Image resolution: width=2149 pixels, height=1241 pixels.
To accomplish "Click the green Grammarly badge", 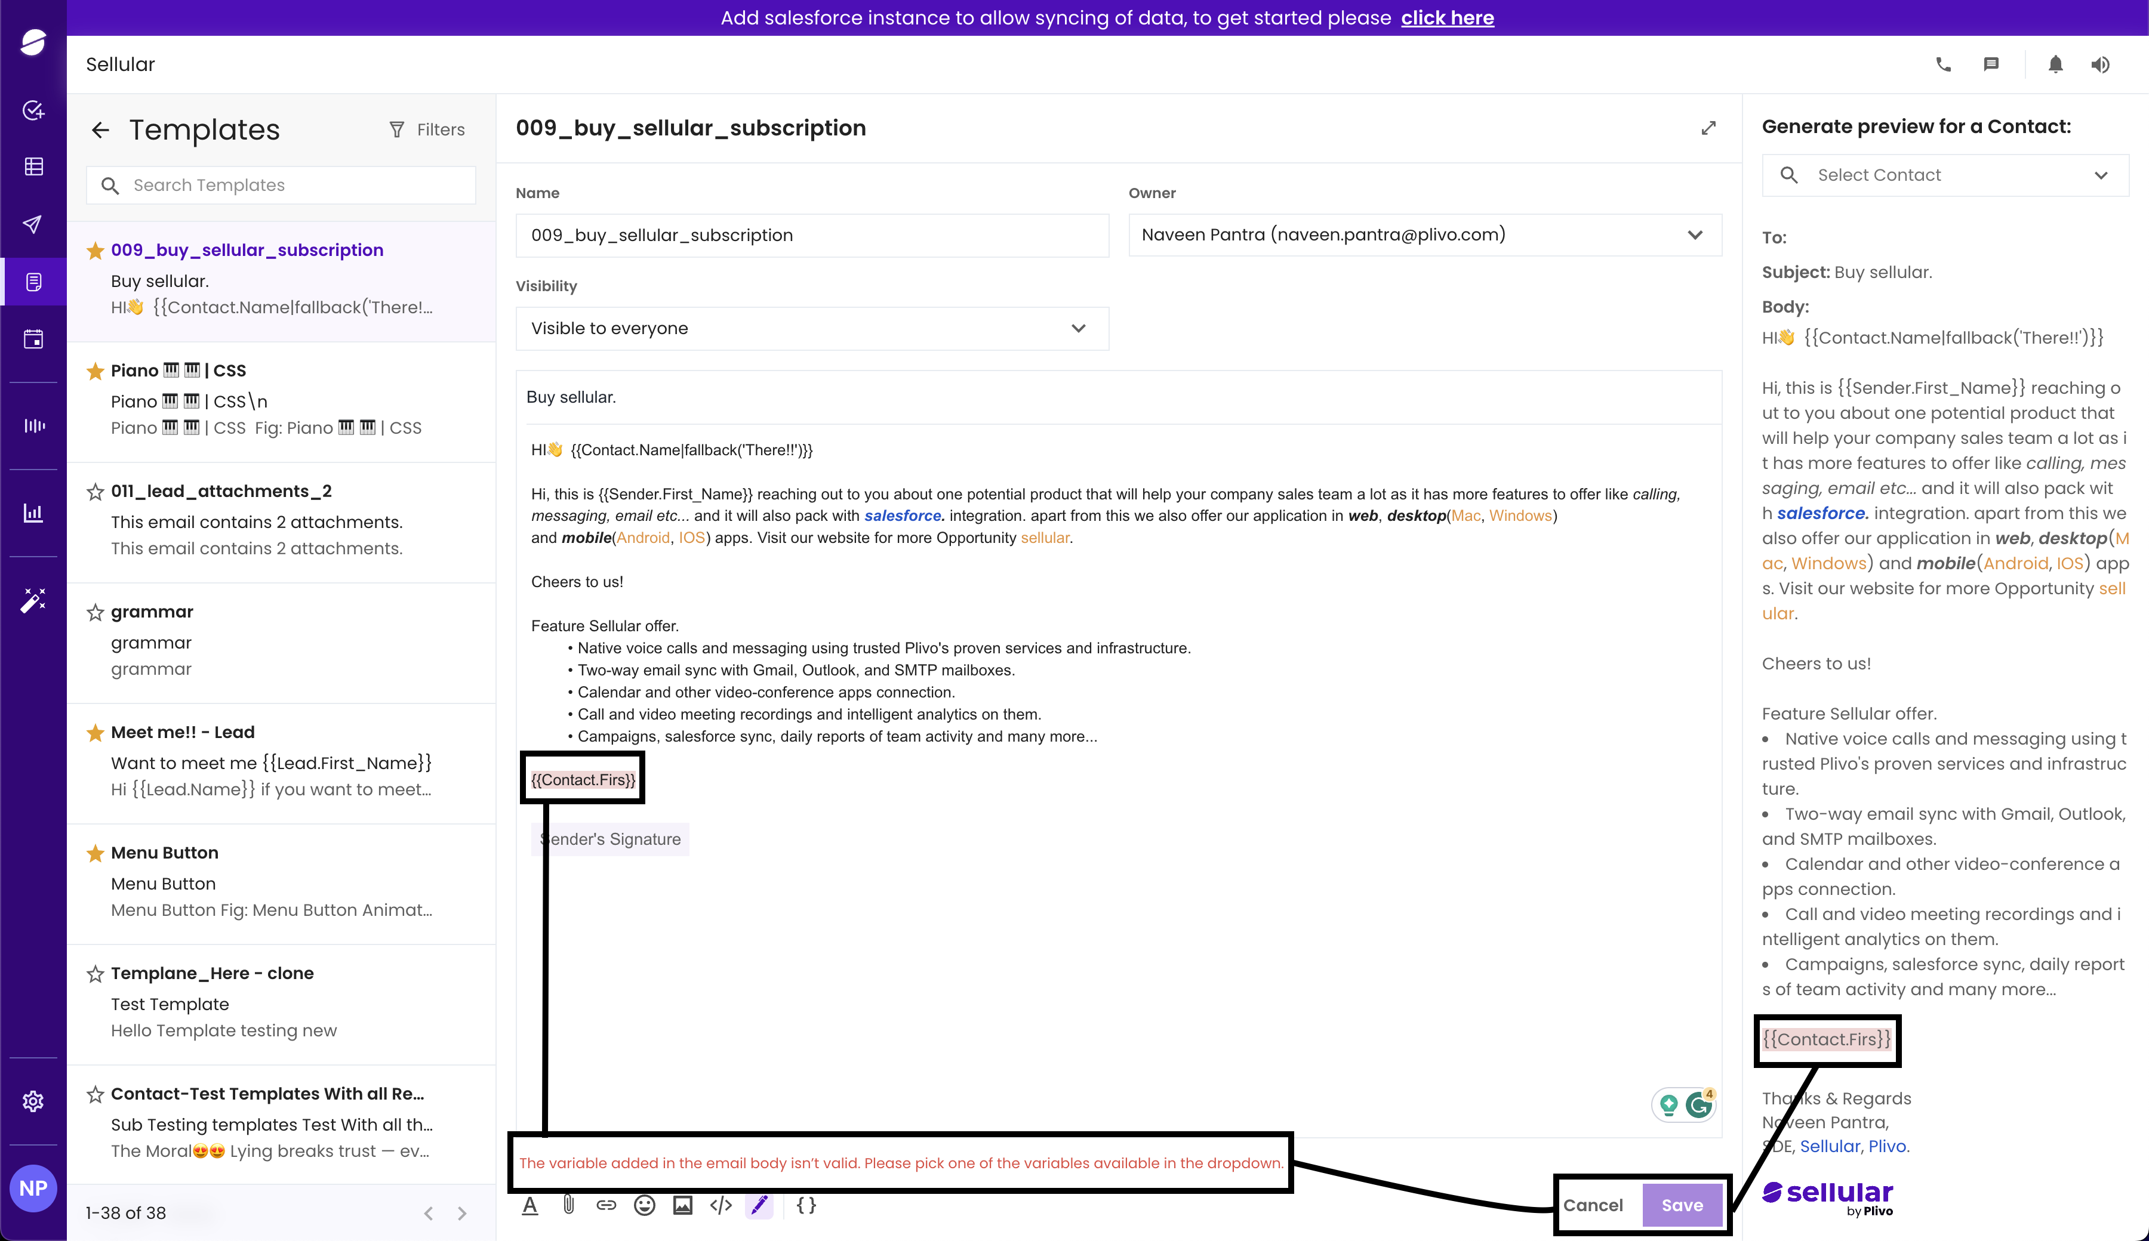I will click(x=1700, y=1106).
